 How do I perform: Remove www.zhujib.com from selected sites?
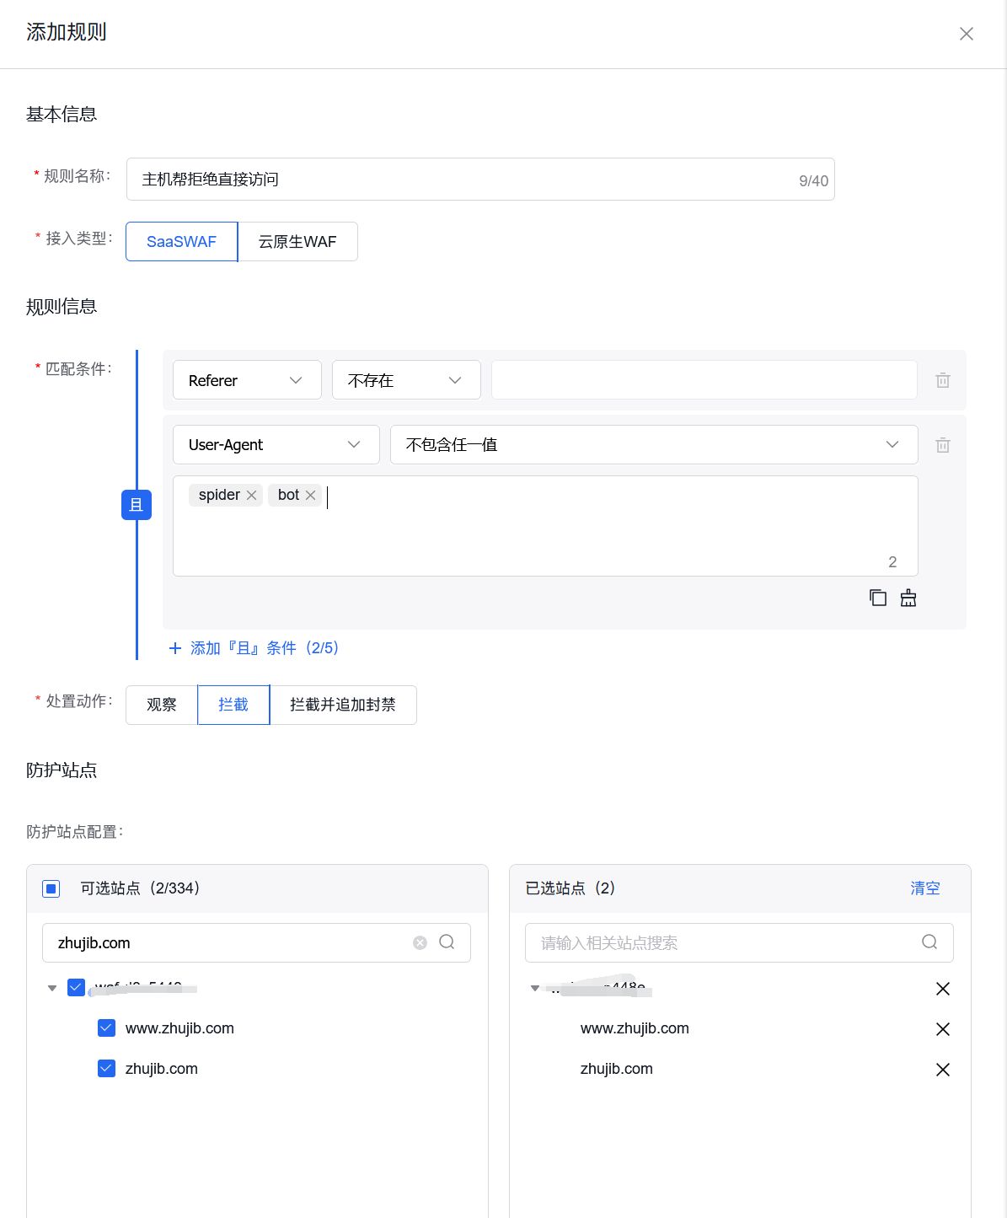point(943,1029)
